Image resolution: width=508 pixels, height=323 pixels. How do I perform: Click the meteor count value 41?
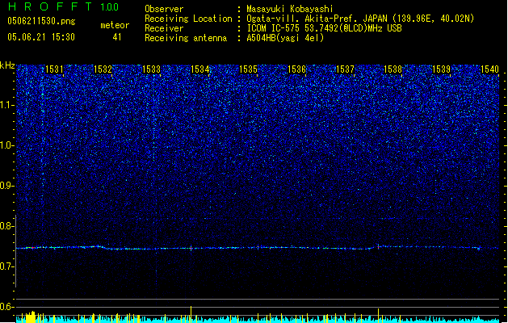[x=117, y=37]
